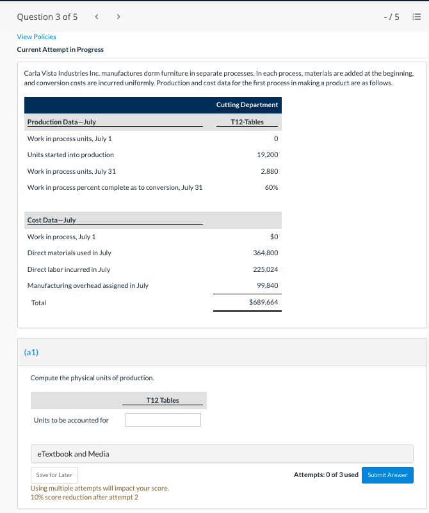Click the Question 3 of 5 heading
The height and width of the screenshot is (513, 429).
(47, 17)
